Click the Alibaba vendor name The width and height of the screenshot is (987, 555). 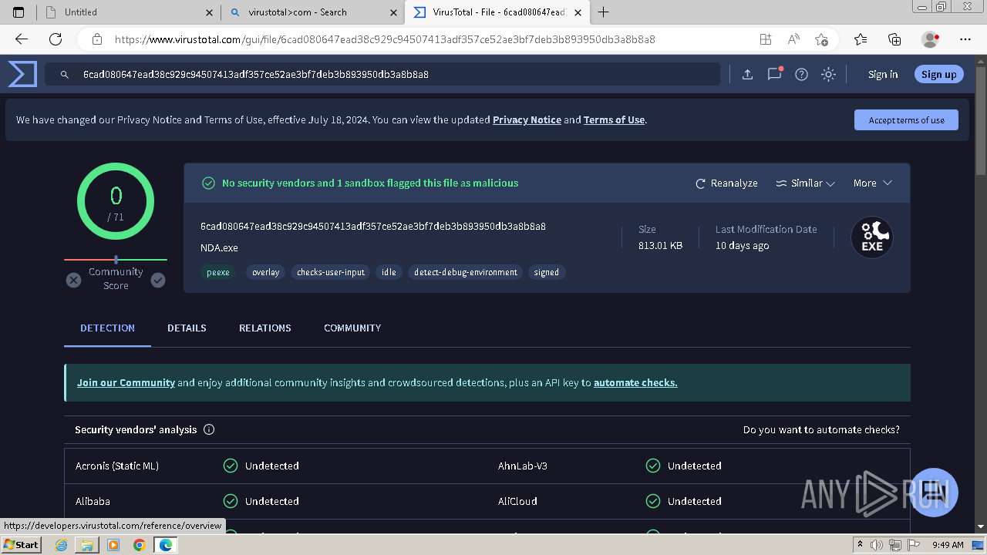pyautogui.click(x=93, y=501)
